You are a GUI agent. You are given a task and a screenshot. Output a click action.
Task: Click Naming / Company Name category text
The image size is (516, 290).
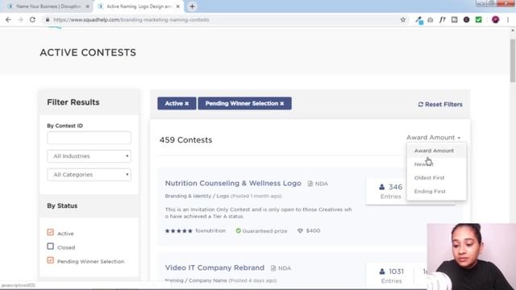(196, 280)
